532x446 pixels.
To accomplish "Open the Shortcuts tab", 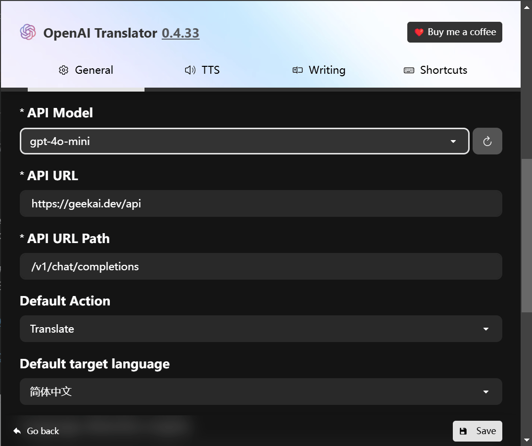I will click(435, 70).
